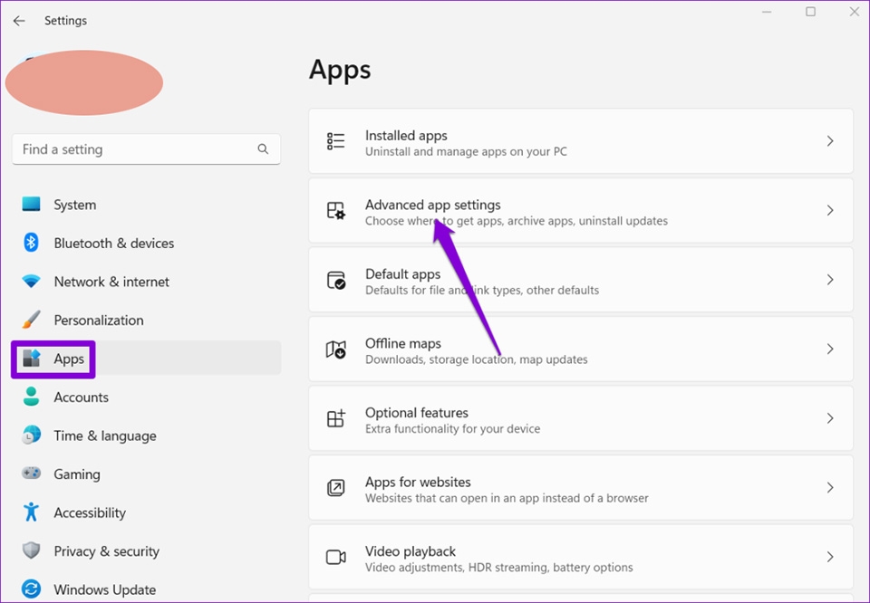The image size is (870, 603).
Task: Click the Personalization paintbrush icon
Action: [31, 320]
